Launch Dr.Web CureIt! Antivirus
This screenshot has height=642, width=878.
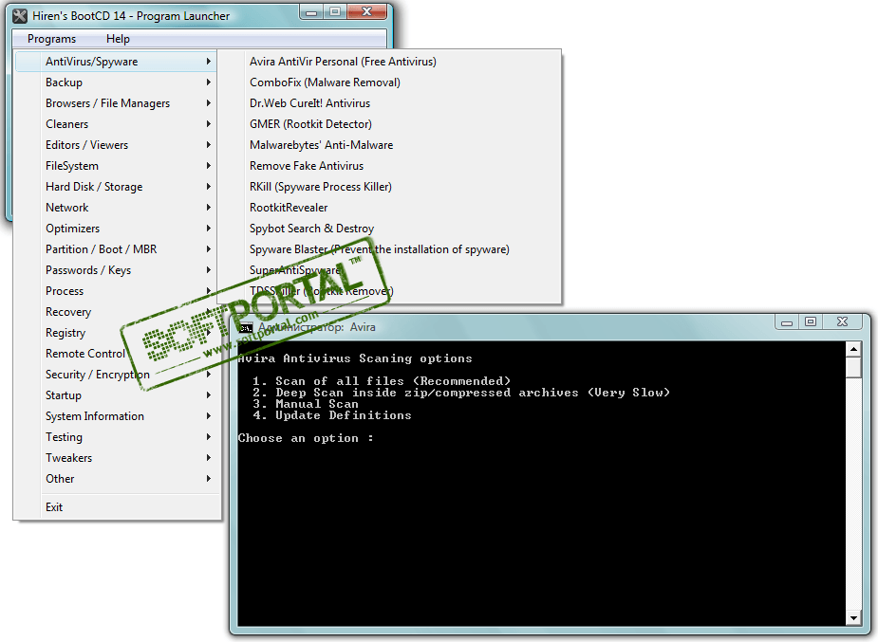coord(390,103)
